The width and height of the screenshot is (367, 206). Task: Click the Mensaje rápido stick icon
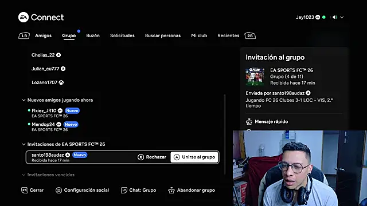tap(249, 121)
